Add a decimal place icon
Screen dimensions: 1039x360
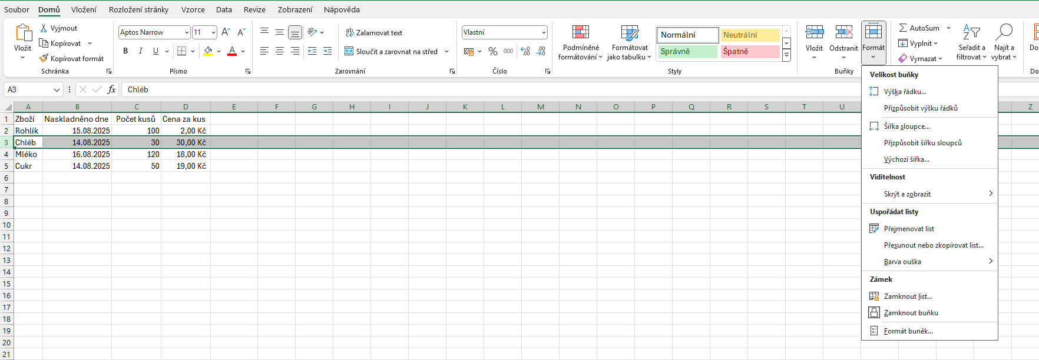coord(525,51)
